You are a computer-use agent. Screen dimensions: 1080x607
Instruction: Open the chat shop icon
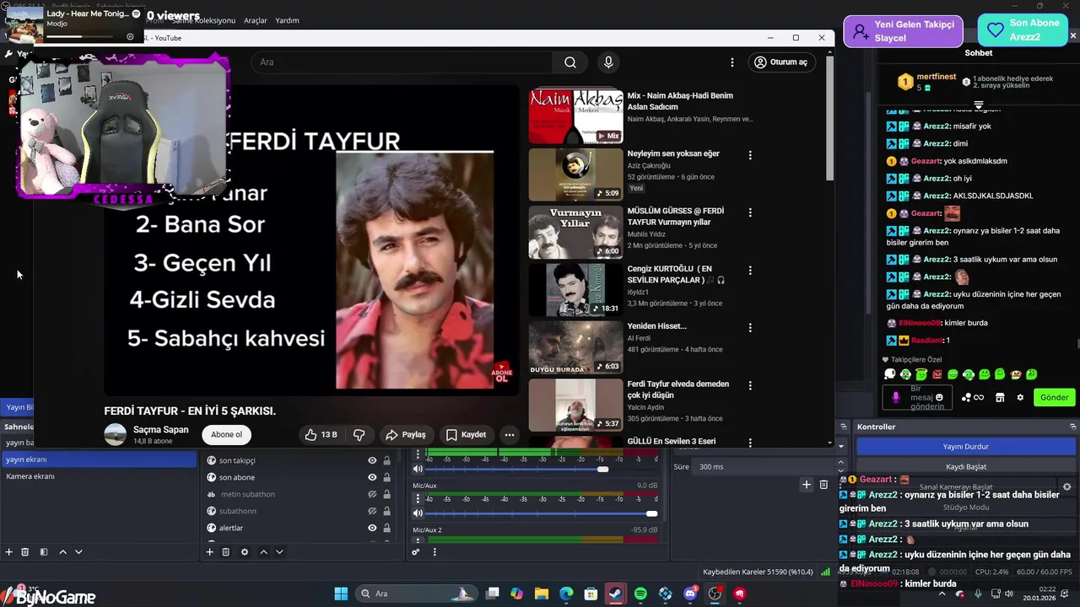[1000, 397]
